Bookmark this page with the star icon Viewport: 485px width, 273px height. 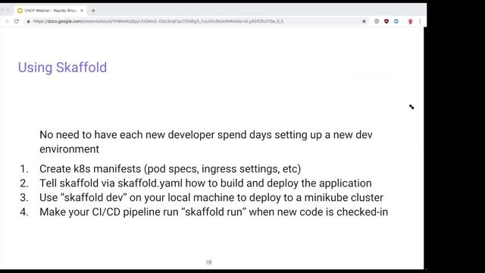point(364,21)
